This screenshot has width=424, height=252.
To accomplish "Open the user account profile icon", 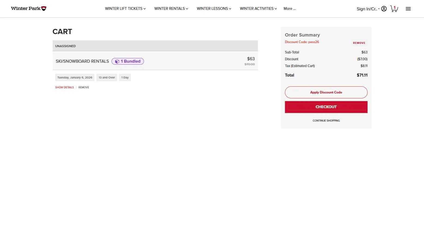I will [384, 9].
